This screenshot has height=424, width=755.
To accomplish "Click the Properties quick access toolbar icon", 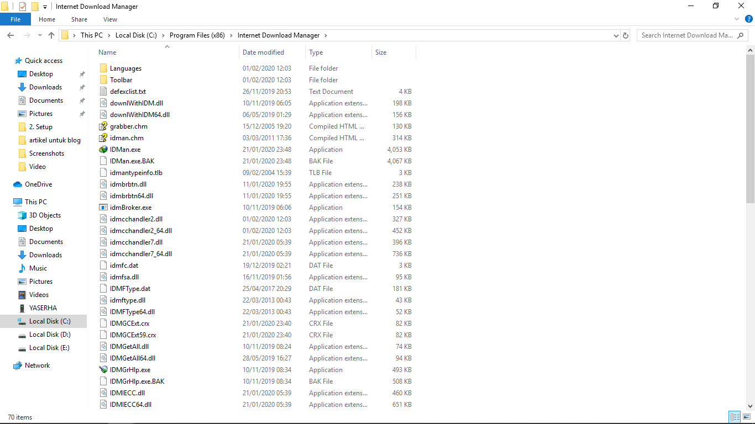I will (x=23, y=7).
